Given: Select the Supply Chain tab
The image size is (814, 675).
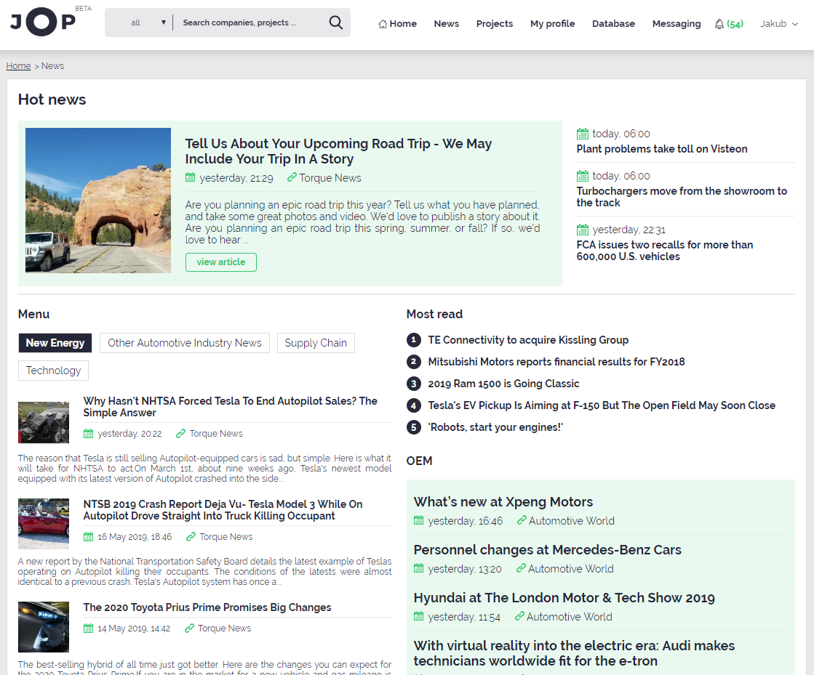Looking at the screenshot, I should pyautogui.click(x=316, y=343).
